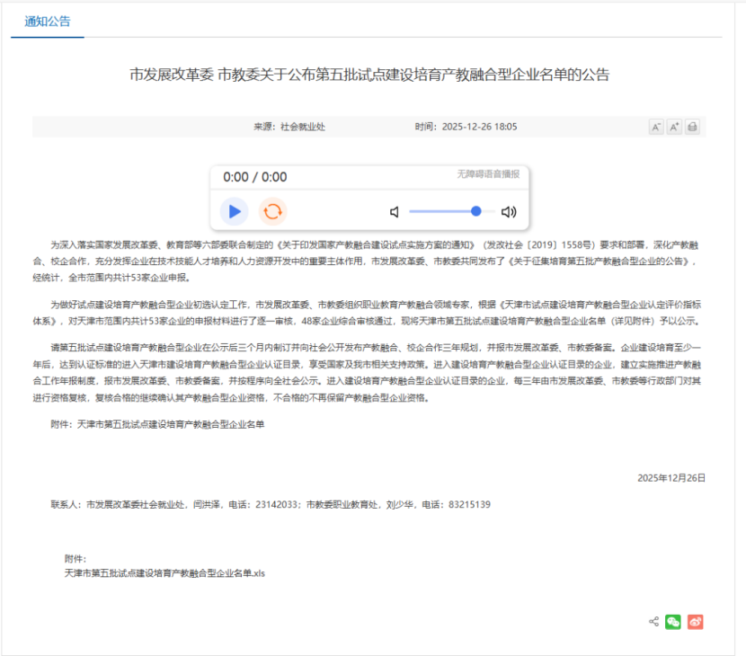Download 天津市第五批试点建设培育产教融合型企业名单.xls attachment
Screen dimensions: 746x656
[164, 572]
